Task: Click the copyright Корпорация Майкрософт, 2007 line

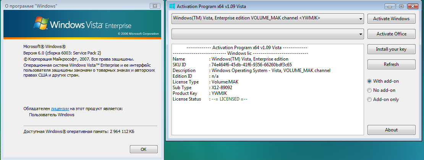Action: (x=78, y=59)
